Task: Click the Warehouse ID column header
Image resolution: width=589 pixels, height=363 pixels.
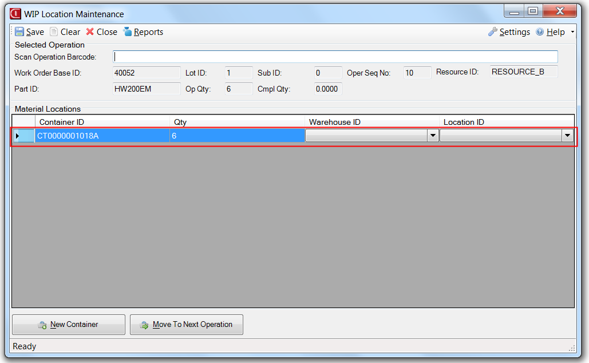Action: click(371, 122)
